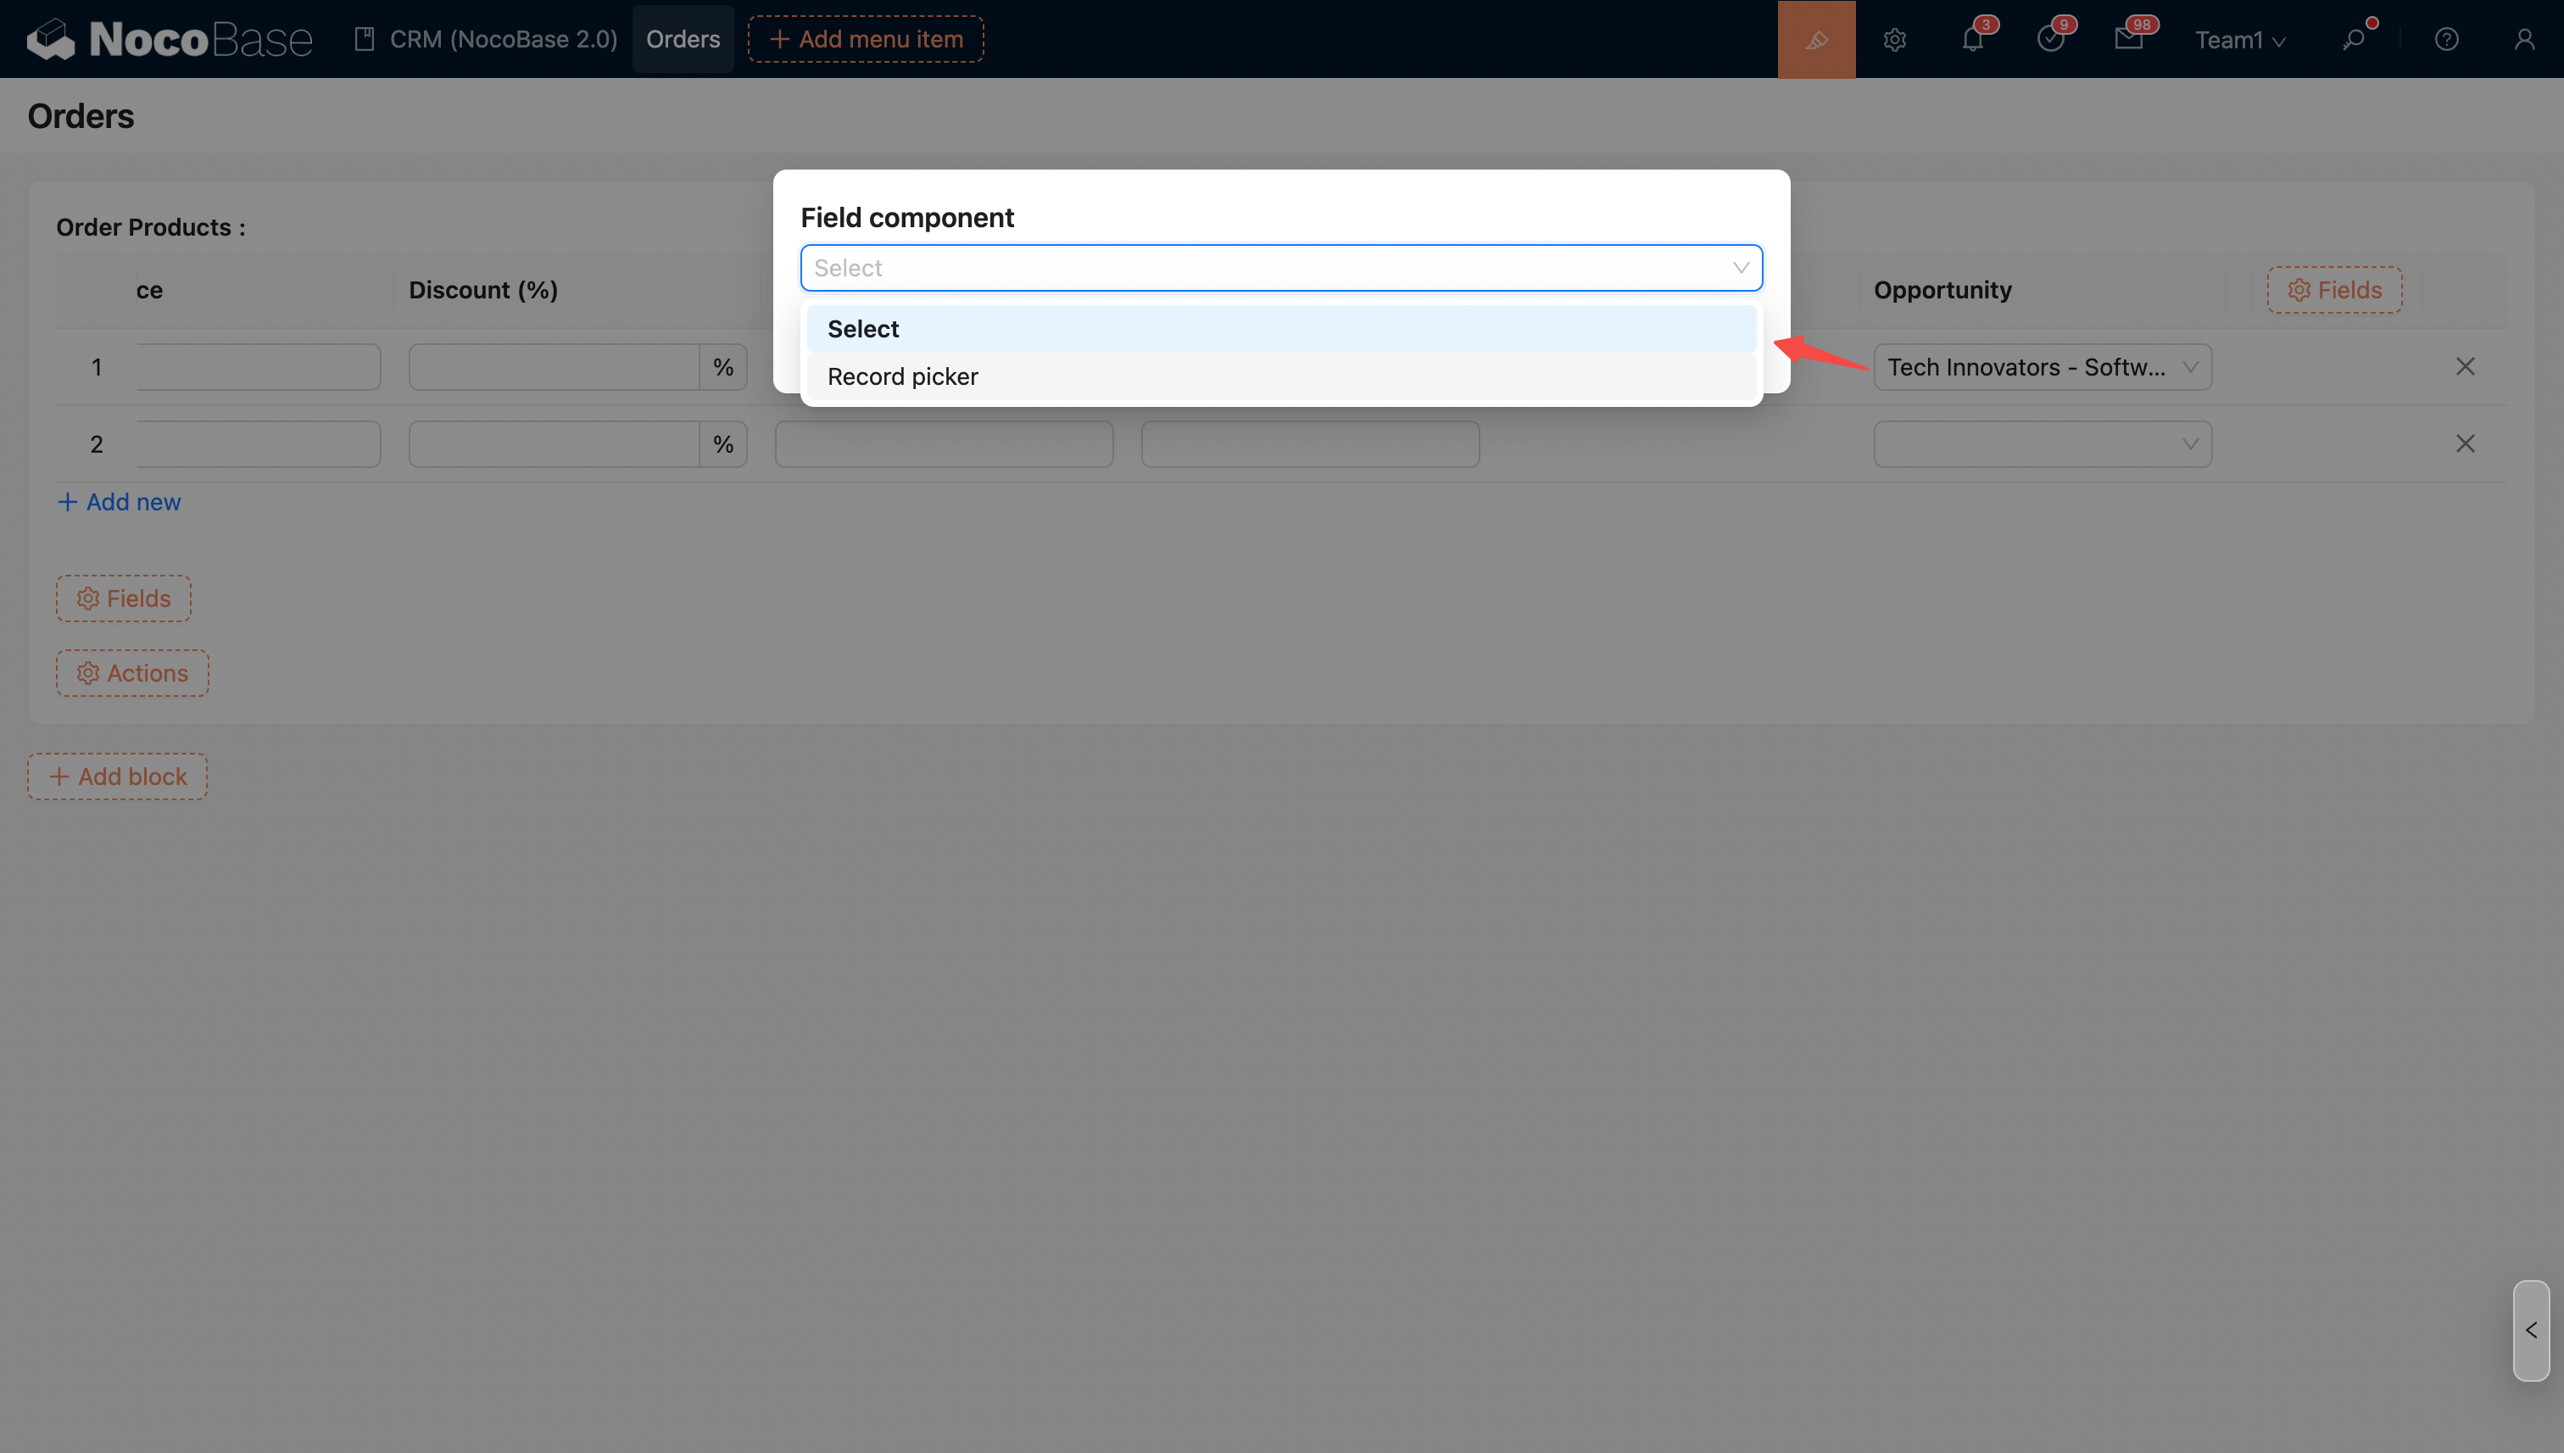This screenshot has width=2564, height=1453.
Task: Switch to the Orders menu tab
Action: tap(683, 39)
